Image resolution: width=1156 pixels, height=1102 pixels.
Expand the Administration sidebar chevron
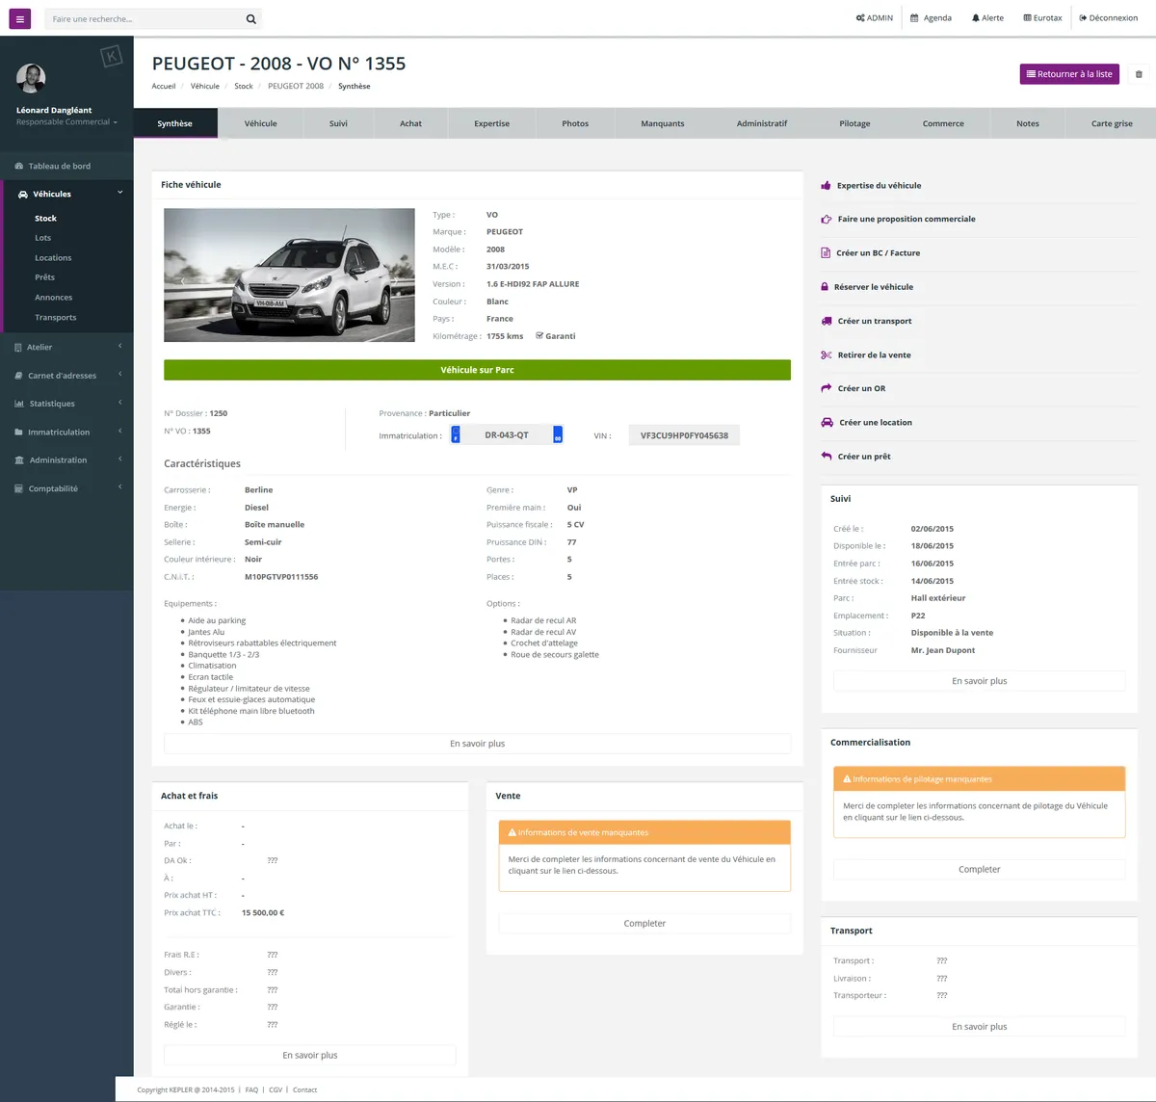(120, 459)
